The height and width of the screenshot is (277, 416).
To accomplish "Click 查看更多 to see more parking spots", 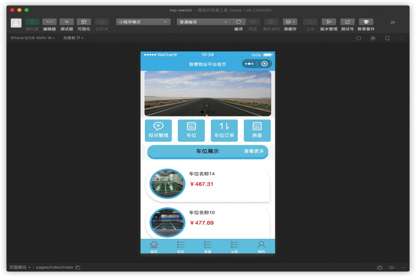I will pyautogui.click(x=254, y=151).
